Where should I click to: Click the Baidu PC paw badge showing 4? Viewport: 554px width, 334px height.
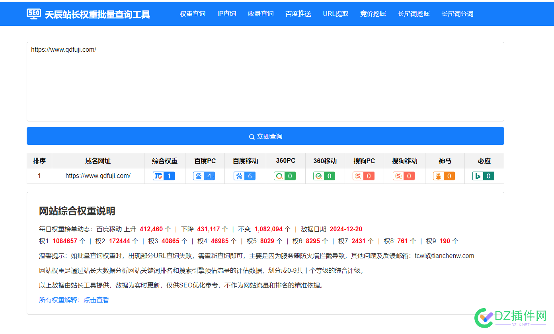[204, 176]
